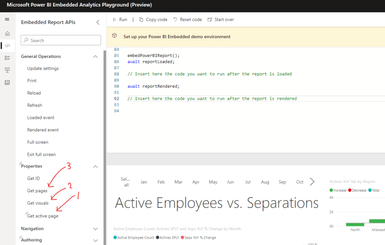The height and width of the screenshot is (245, 385).
Task: Click the Run play button
Action: (x=120, y=20)
